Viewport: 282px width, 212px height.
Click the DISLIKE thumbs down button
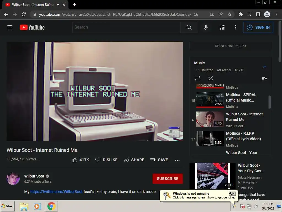(106, 160)
